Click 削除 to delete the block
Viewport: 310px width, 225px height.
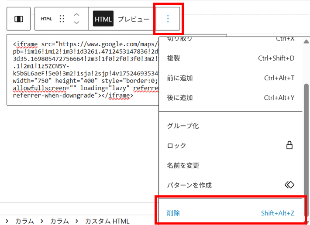[173, 213]
